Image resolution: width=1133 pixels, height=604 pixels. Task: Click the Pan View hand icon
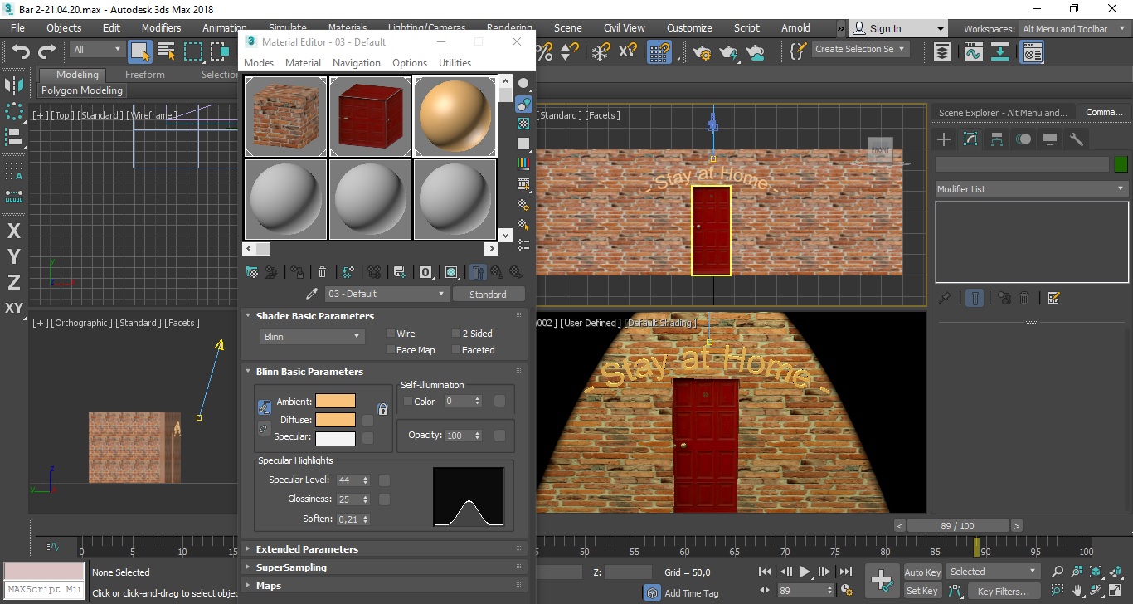click(x=1077, y=592)
